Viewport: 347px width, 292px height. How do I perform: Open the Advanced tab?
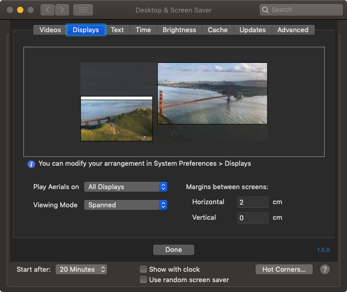tap(293, 30)
